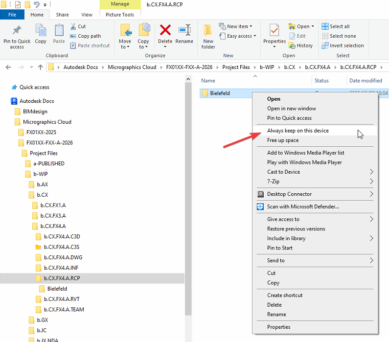Select FX01XX-2025 folder in tree
389x342 pixels.
(41, 133)
